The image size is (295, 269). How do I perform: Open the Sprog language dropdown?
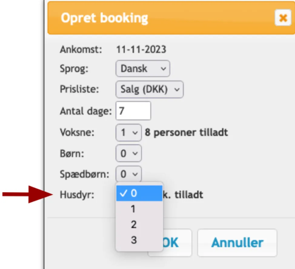143,69
